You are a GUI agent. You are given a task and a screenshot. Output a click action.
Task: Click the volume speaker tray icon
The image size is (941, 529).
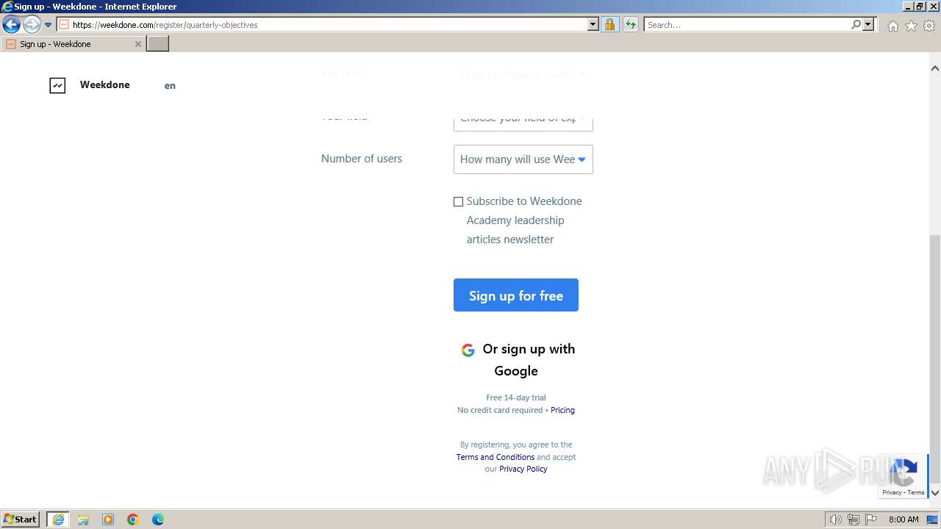[835, 519]
